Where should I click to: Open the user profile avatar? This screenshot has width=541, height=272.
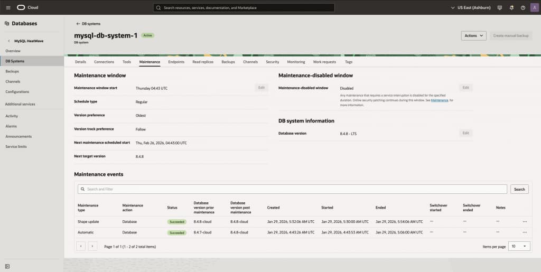coord(535,7)
